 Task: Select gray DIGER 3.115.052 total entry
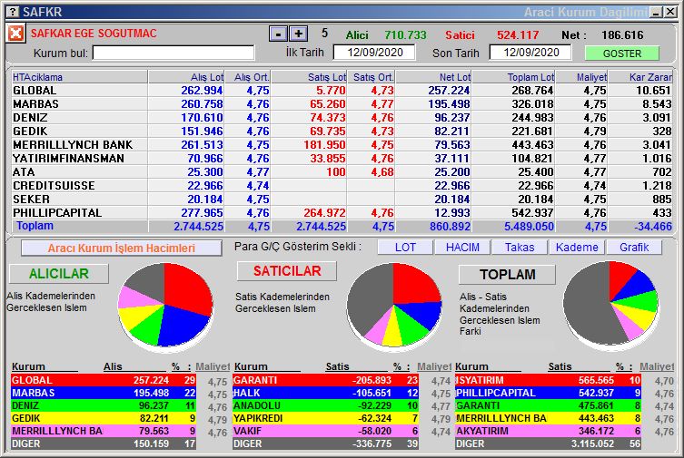[x=548, y=443]
